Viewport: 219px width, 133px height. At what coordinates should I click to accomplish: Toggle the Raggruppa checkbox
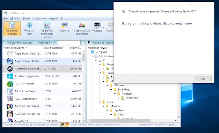tap(36, 43)
